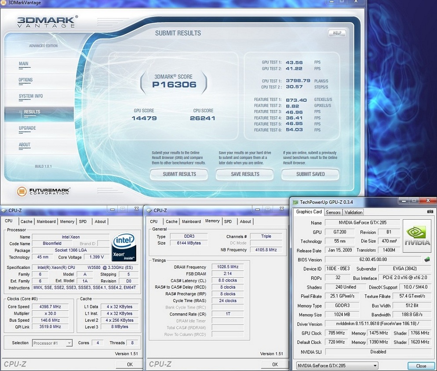
Task: Click the Specification field Intel Xeon W3580
Action: (x=85, y=267)
